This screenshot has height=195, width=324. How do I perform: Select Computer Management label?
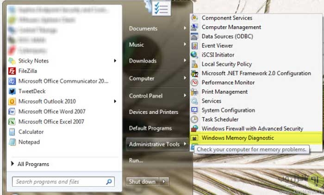click(x=231, y=27)
